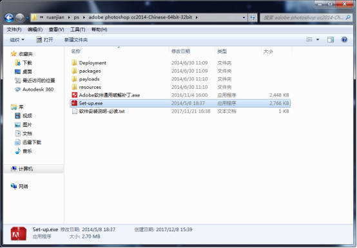Viewport: 357px width, 248px height.
Task: Click the change view icon
Action: click(x=309, y=39)
